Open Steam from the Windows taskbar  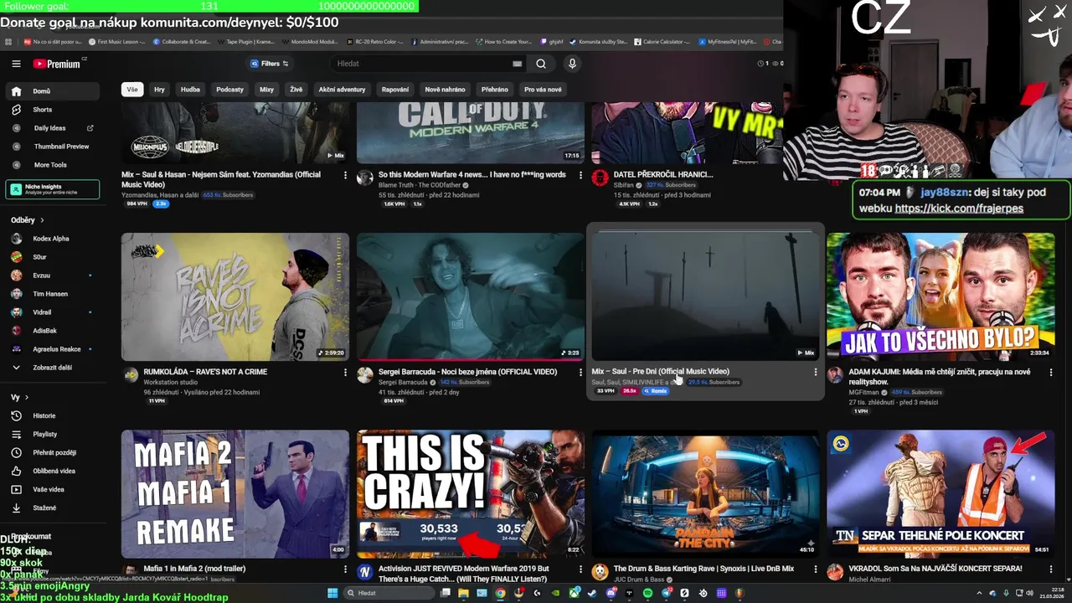click(x=593, y=593)
